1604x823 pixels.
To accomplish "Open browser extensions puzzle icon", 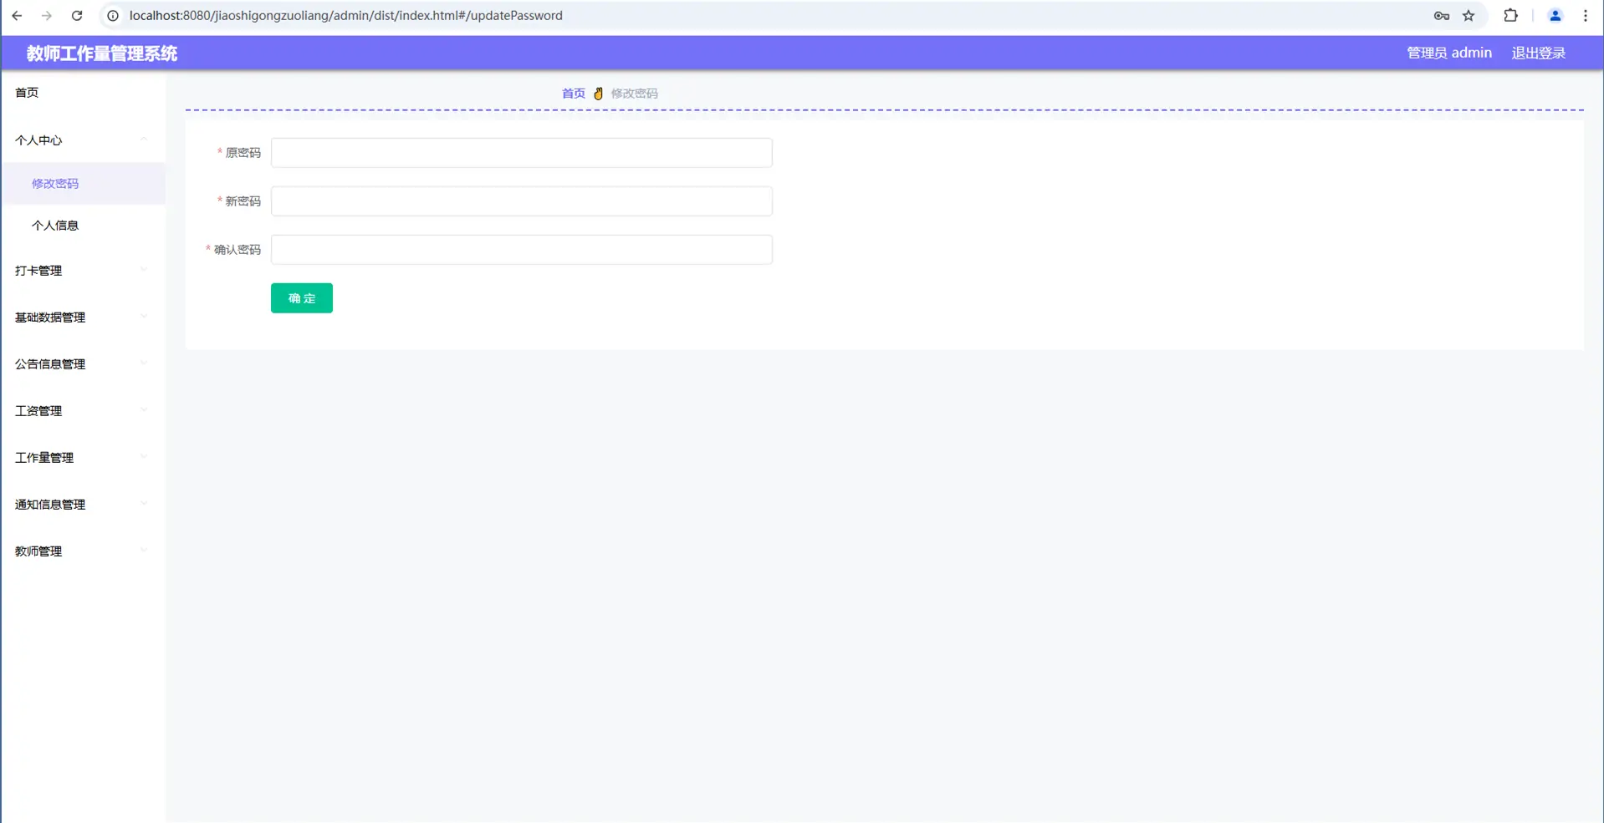I will [x=1510, y=16].
